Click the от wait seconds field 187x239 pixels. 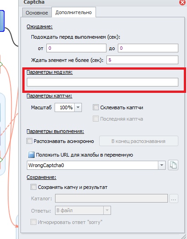tap(76, 48)
